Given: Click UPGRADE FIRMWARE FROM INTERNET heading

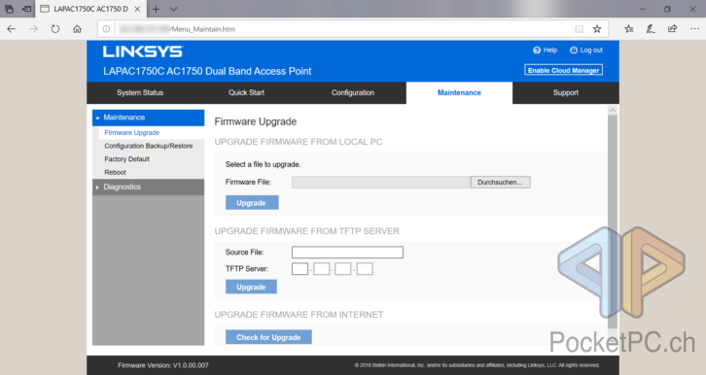Looking at the screenshot, I should 299,315.
